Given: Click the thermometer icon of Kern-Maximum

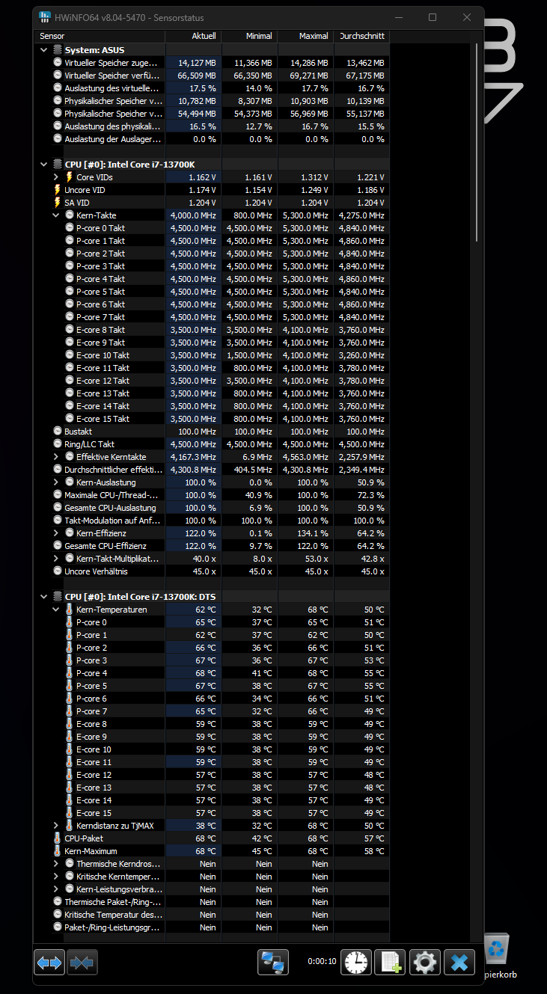Looking at the screenshot, I should [x=58, y=851].
